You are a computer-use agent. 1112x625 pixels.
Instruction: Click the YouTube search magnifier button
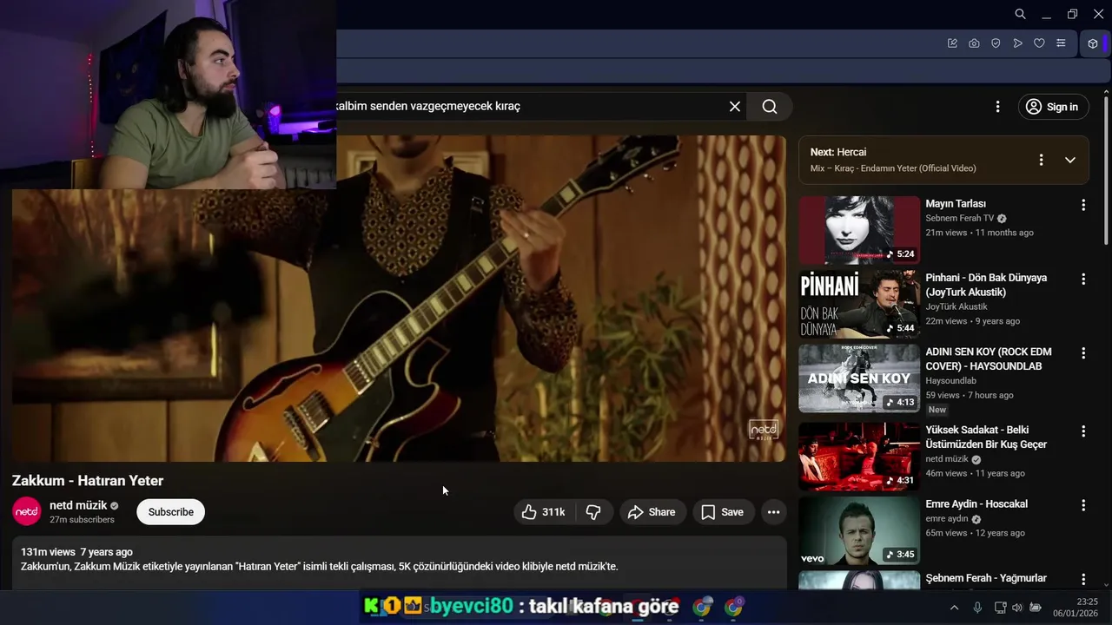(x=770, y=106)
